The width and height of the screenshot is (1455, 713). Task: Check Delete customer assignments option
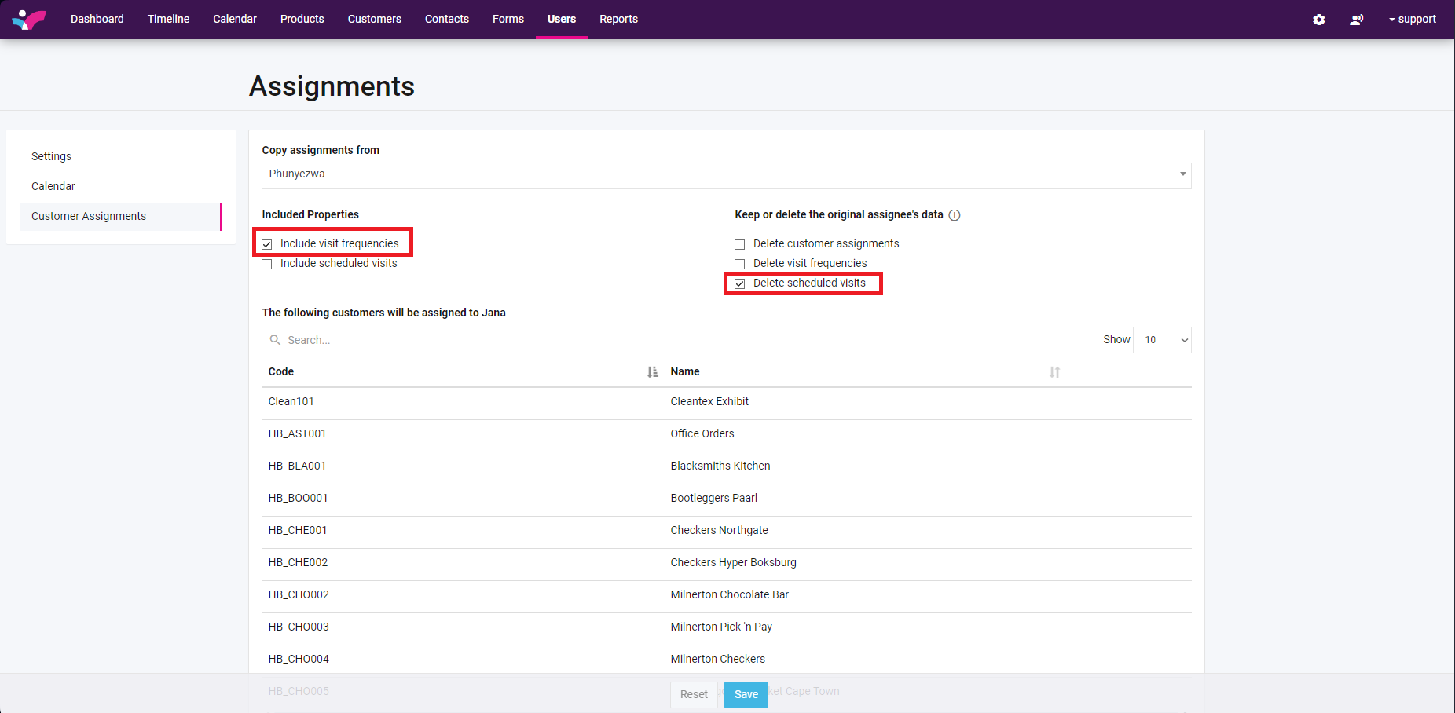pyautogui.click(x=739, y=244)
